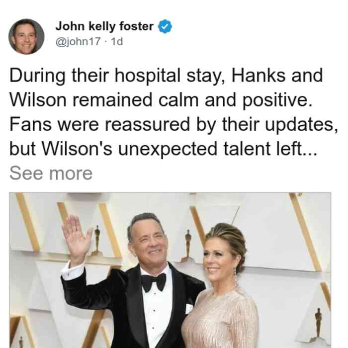
Task: Click the blue verified checkmark badge
Action: pos(165,26)
